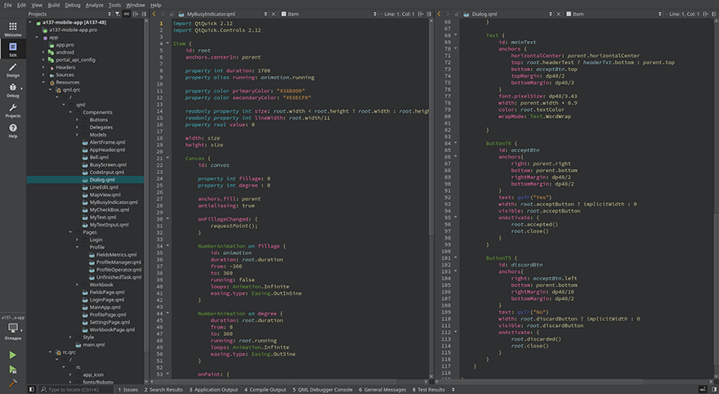
Task: Click the Type to locate search field
Action: click(x=74, y=390)
